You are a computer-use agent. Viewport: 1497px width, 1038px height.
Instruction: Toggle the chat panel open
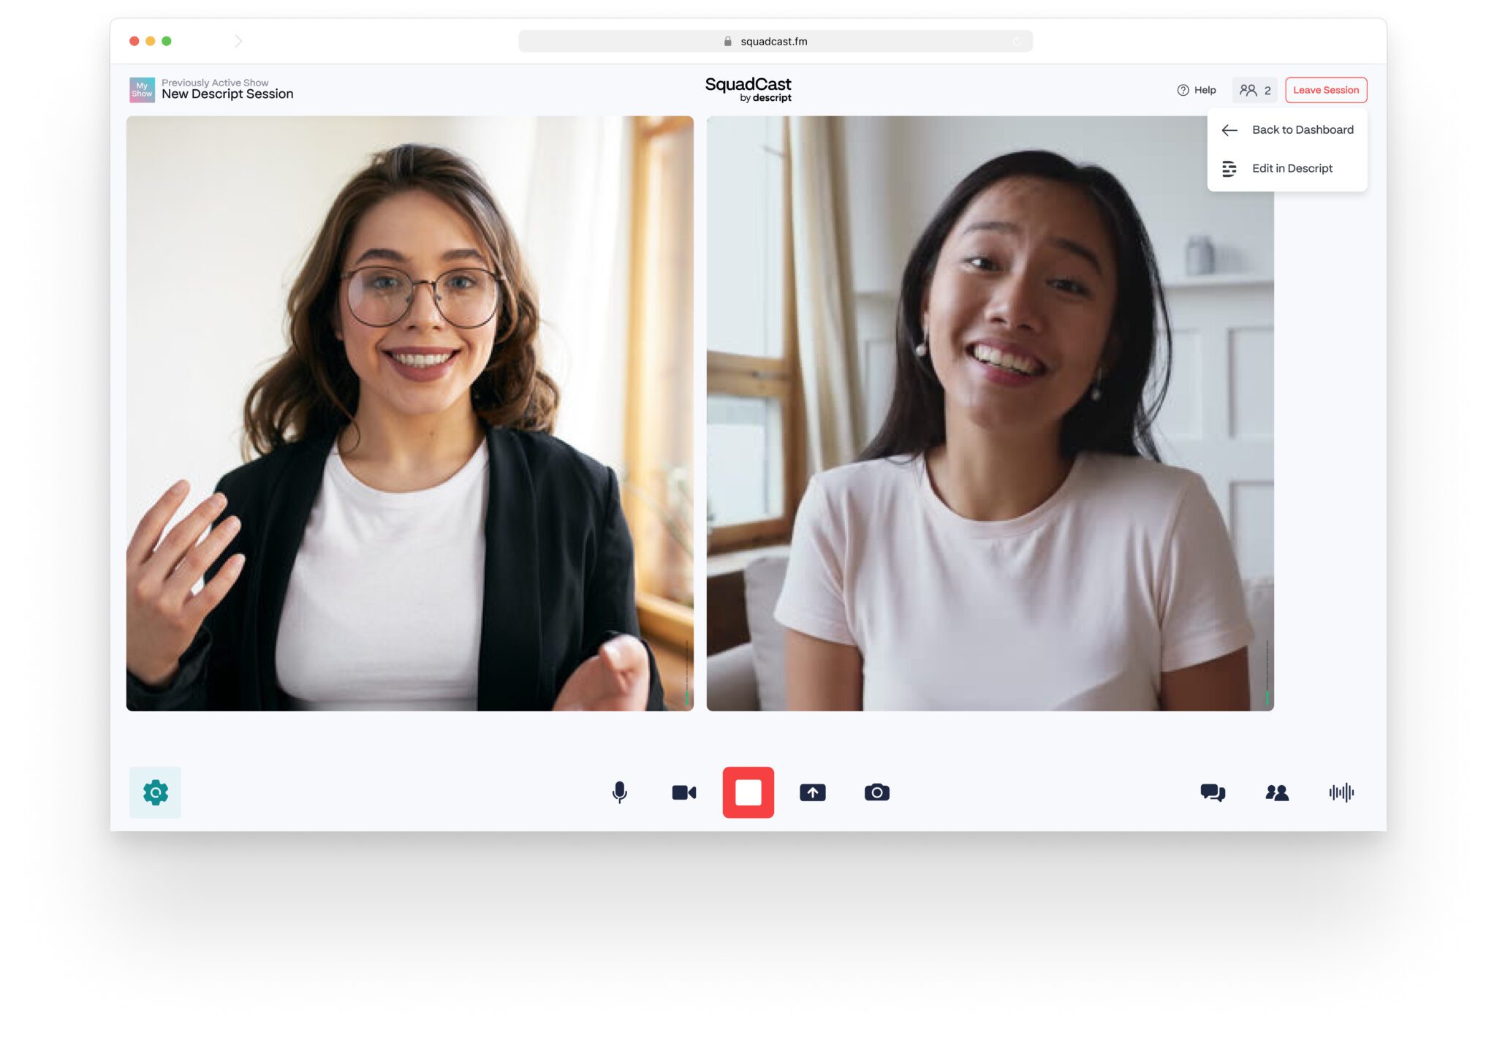point(1213,792)
